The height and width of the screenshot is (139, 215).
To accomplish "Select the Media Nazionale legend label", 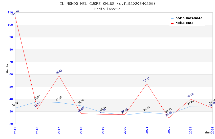I will (189, 18).
